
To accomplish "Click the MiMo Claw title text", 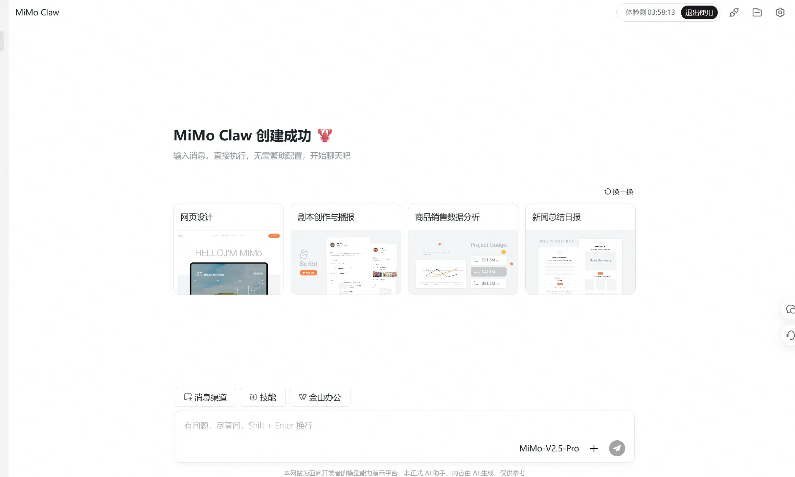I will (x=37, y=12).
